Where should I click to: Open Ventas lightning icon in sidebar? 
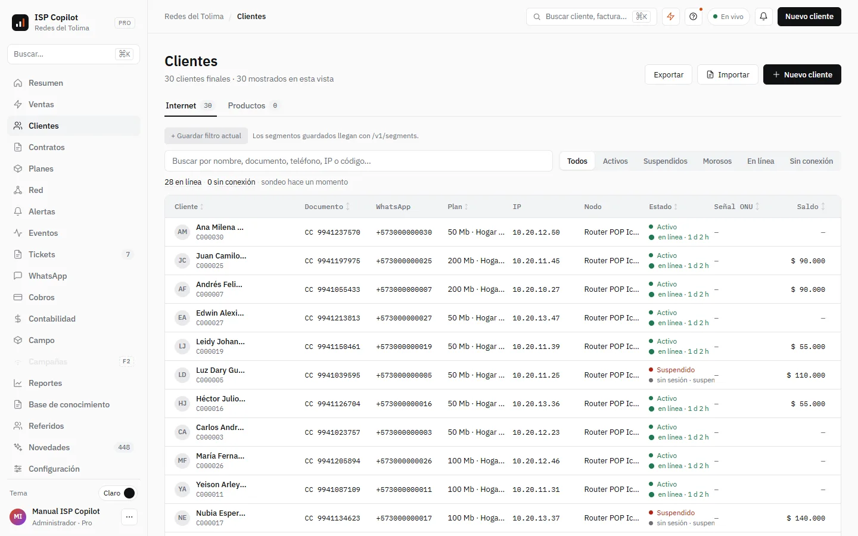pos(18,104)
